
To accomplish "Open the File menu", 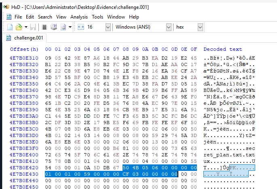I will point(18,17).
